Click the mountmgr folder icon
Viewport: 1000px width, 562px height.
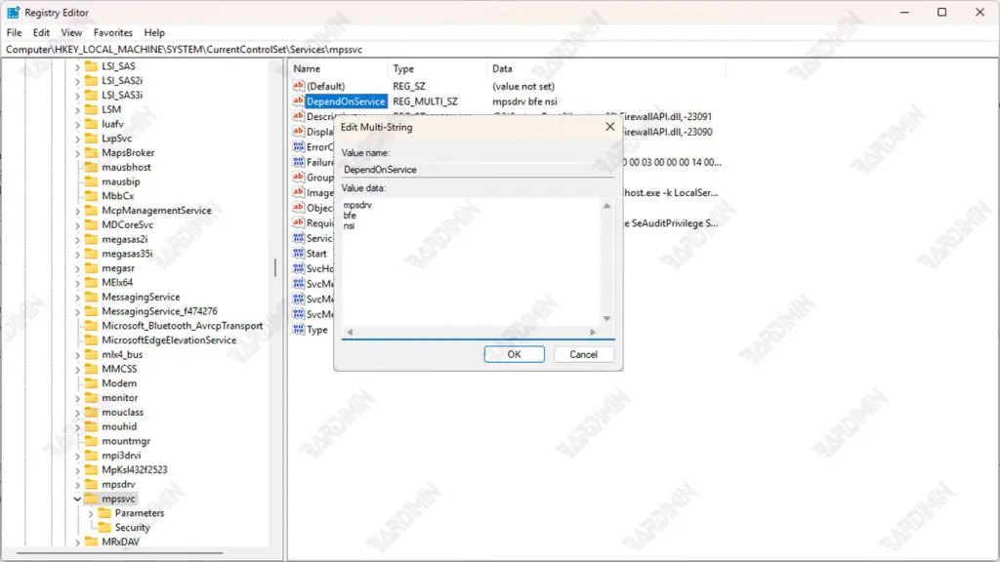[91, 441]
